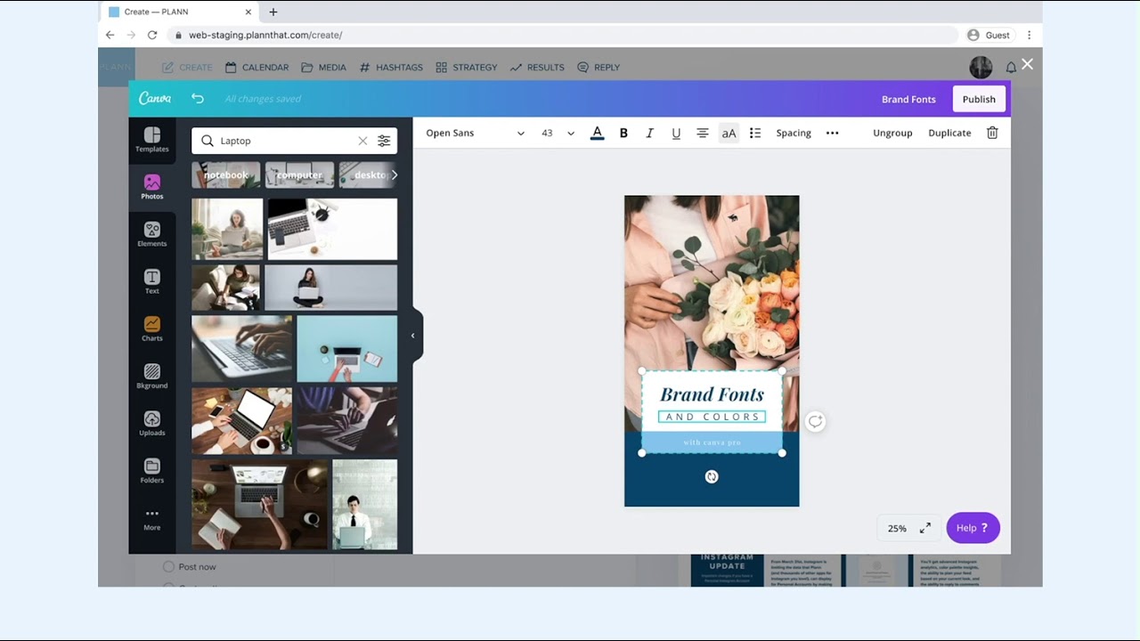This screenshot has width=1140, height=641.
Task: Open CALENDAR in the Plann navigation
Action: (x=256, y=68)
